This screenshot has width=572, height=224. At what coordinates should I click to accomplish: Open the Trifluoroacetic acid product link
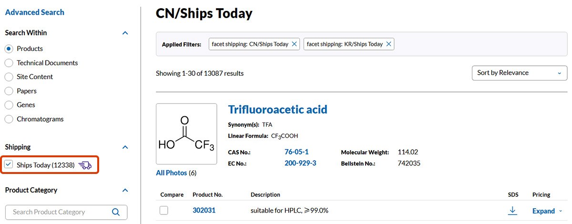(277, 110)
